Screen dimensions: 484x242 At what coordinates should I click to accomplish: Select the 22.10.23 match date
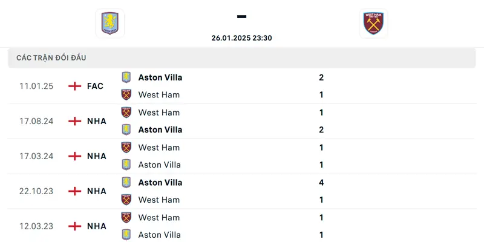pyautogui.click(x=36, y=191)
